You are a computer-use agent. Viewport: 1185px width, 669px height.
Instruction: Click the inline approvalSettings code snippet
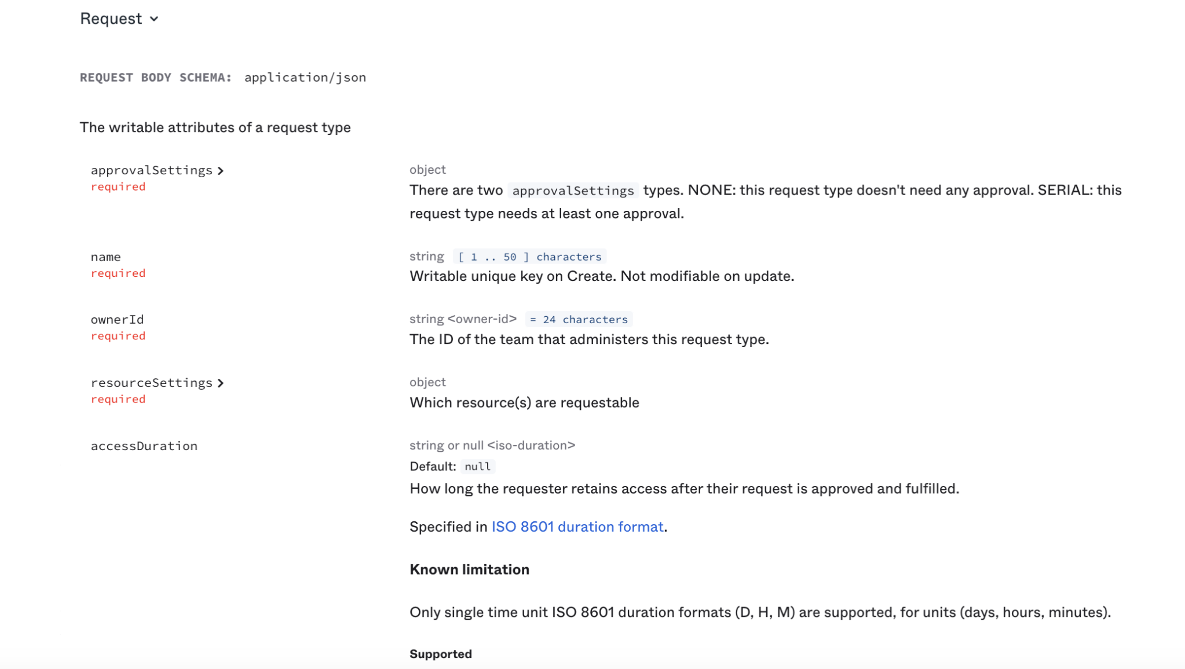[x=573, y=191]
